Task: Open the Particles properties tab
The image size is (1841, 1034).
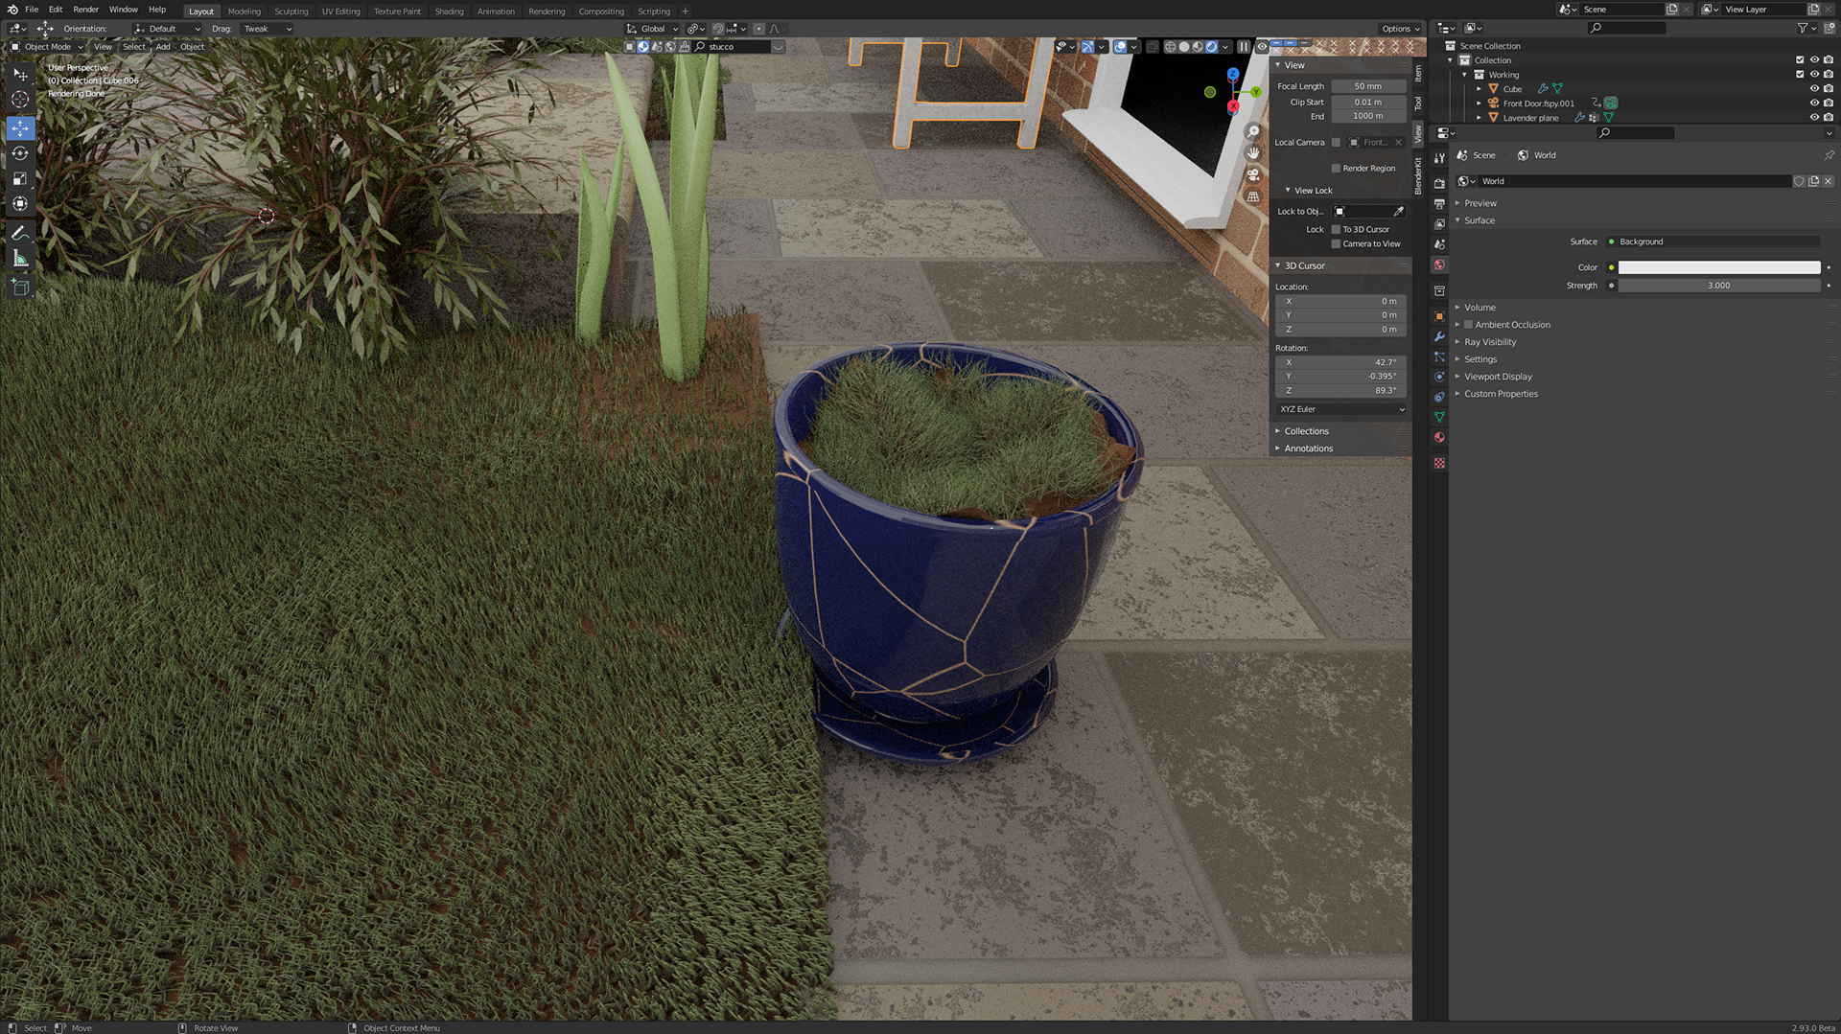Action: coord(1439,356)
